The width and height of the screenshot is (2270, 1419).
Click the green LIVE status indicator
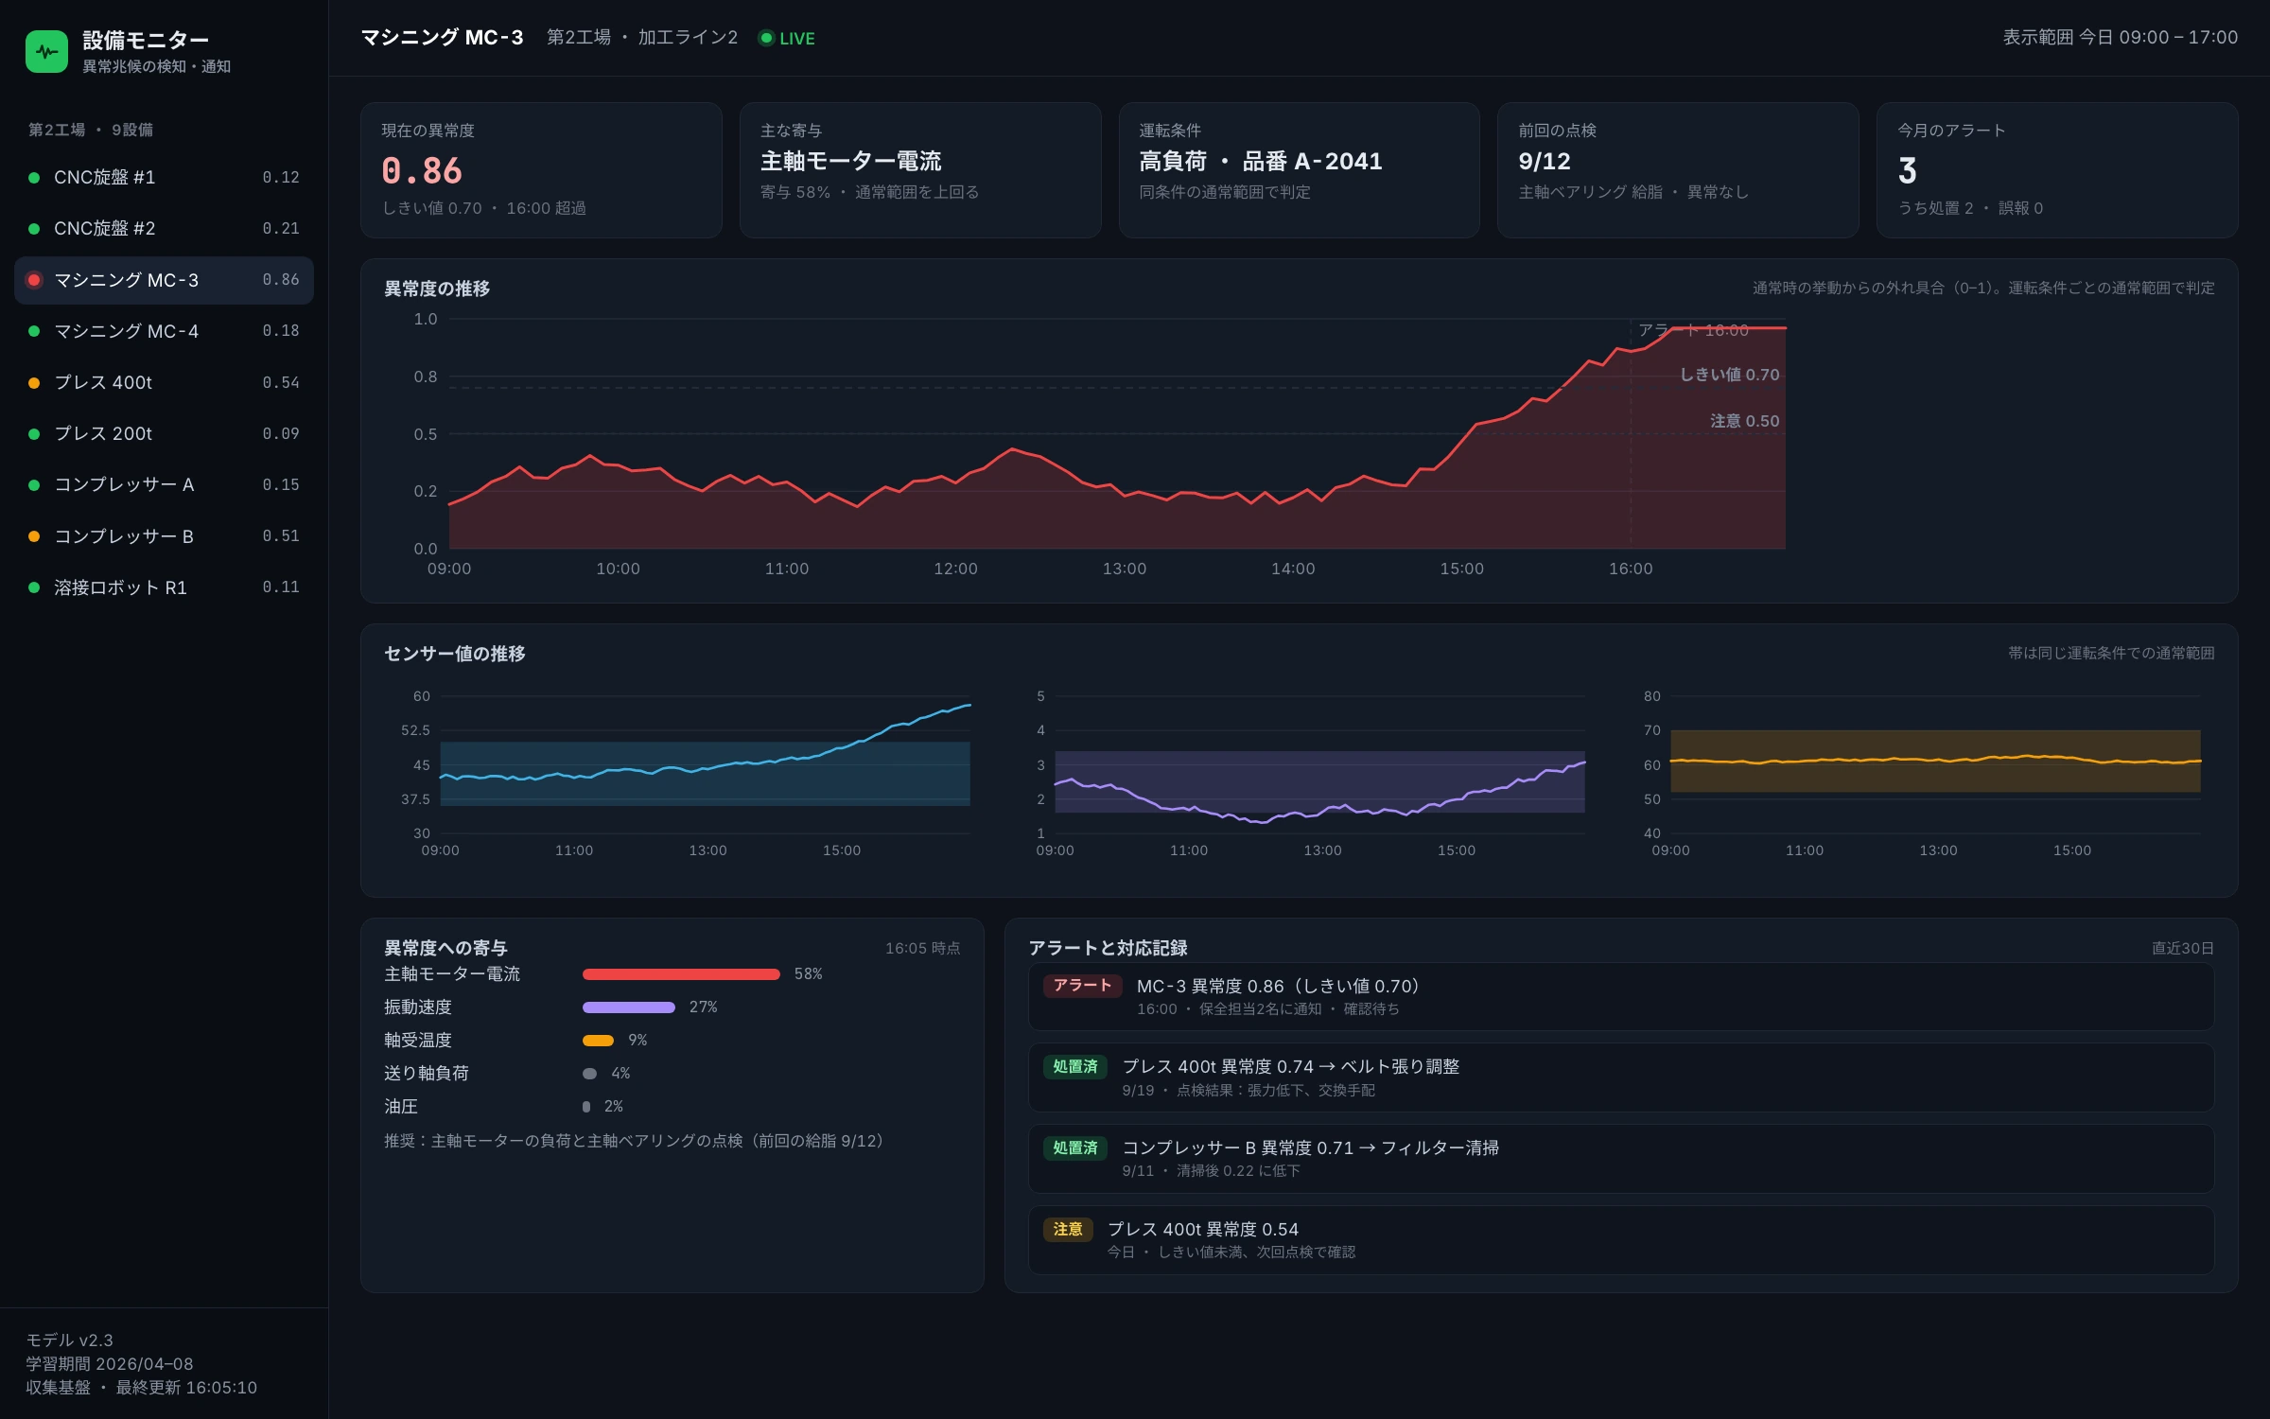pyautogui.click(x=787, y=38)
